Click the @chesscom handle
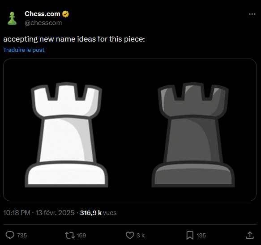The height and width of the screenshot is (245, 261). (43, 23)
